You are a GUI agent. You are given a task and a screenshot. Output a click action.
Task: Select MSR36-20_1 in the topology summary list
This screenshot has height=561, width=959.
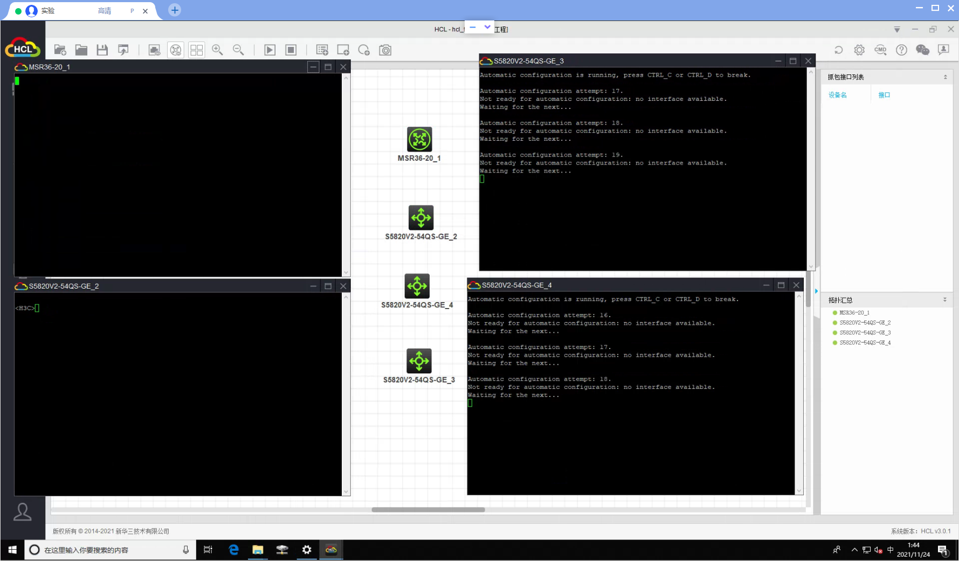click(854, 313)
